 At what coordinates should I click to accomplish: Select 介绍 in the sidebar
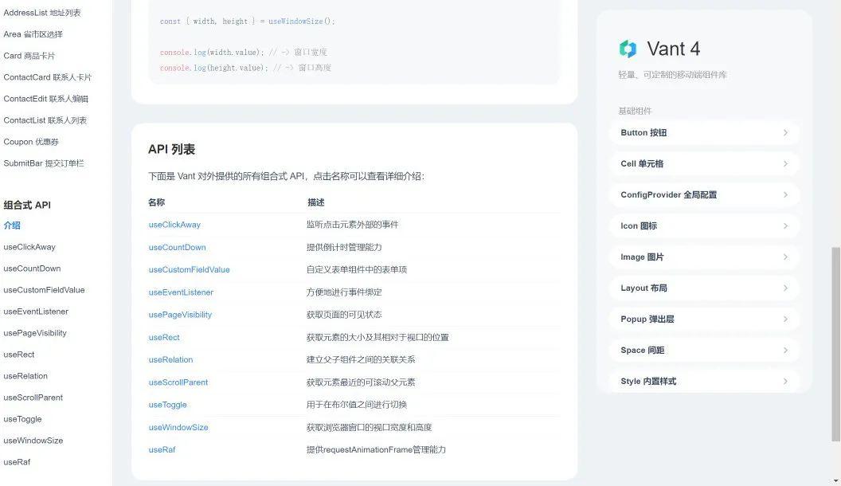[12, 225]
